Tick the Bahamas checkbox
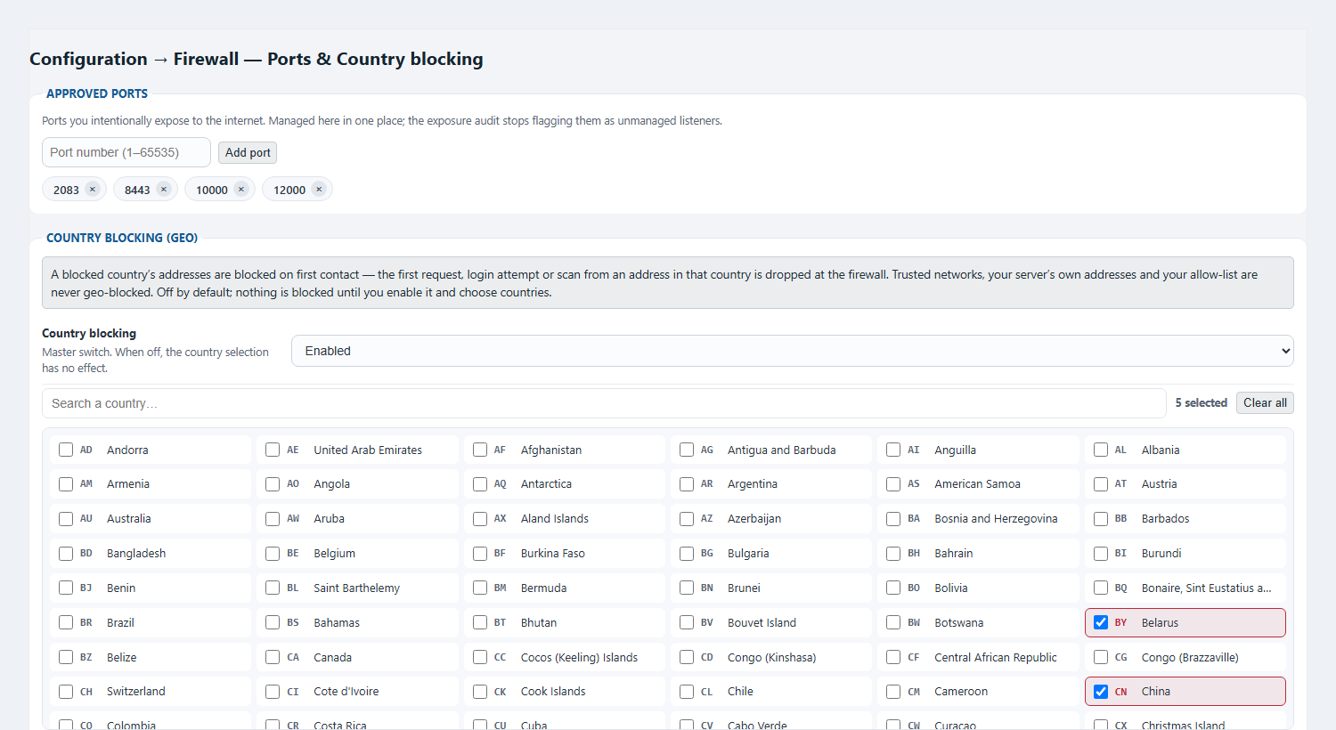This screenshot has width=1336, height=730. pos(273,622)
